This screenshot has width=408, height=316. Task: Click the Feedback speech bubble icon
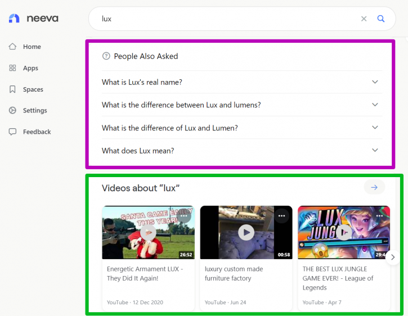tap(12, 132)
